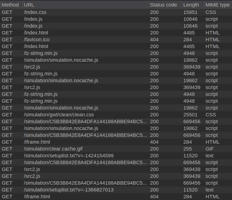The width and height of the screenshot is (232, 200).
Task: Select setuplist.txt?v=-1366827013 request
Action: coord(69,190)
